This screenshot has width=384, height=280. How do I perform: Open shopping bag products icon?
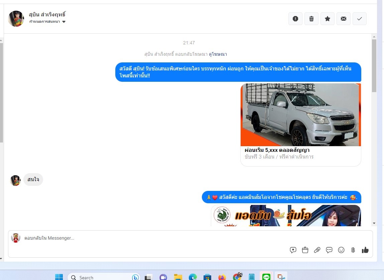[305, 250]
